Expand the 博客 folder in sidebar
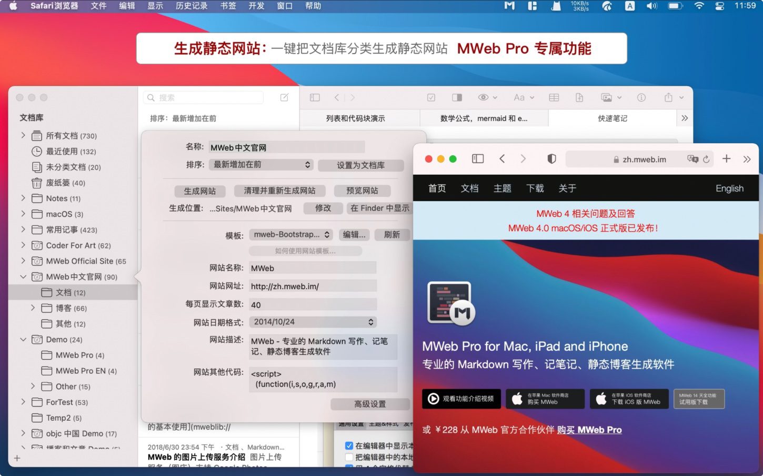Screen dimensions: 763x476 33,308
